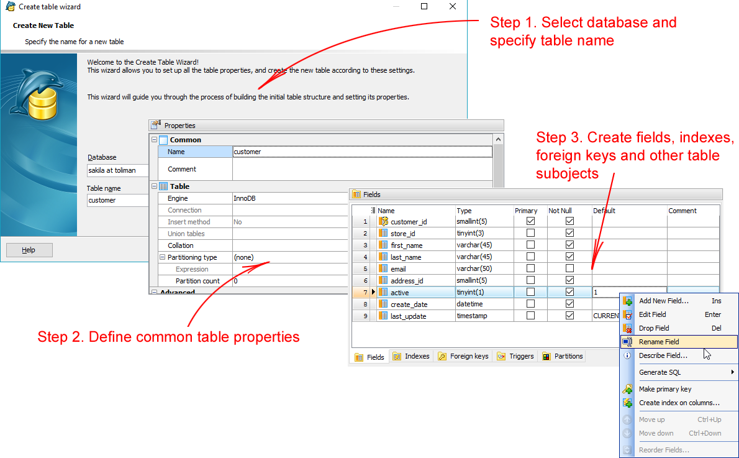Collapse the Common properties section
739x458 pixels.
[x=154, y=140]
